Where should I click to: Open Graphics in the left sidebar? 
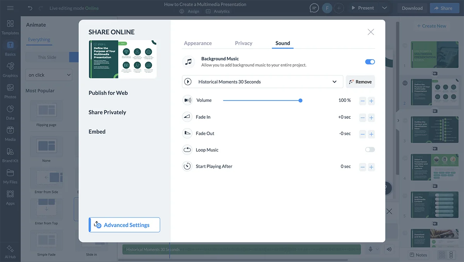point(10,70)
